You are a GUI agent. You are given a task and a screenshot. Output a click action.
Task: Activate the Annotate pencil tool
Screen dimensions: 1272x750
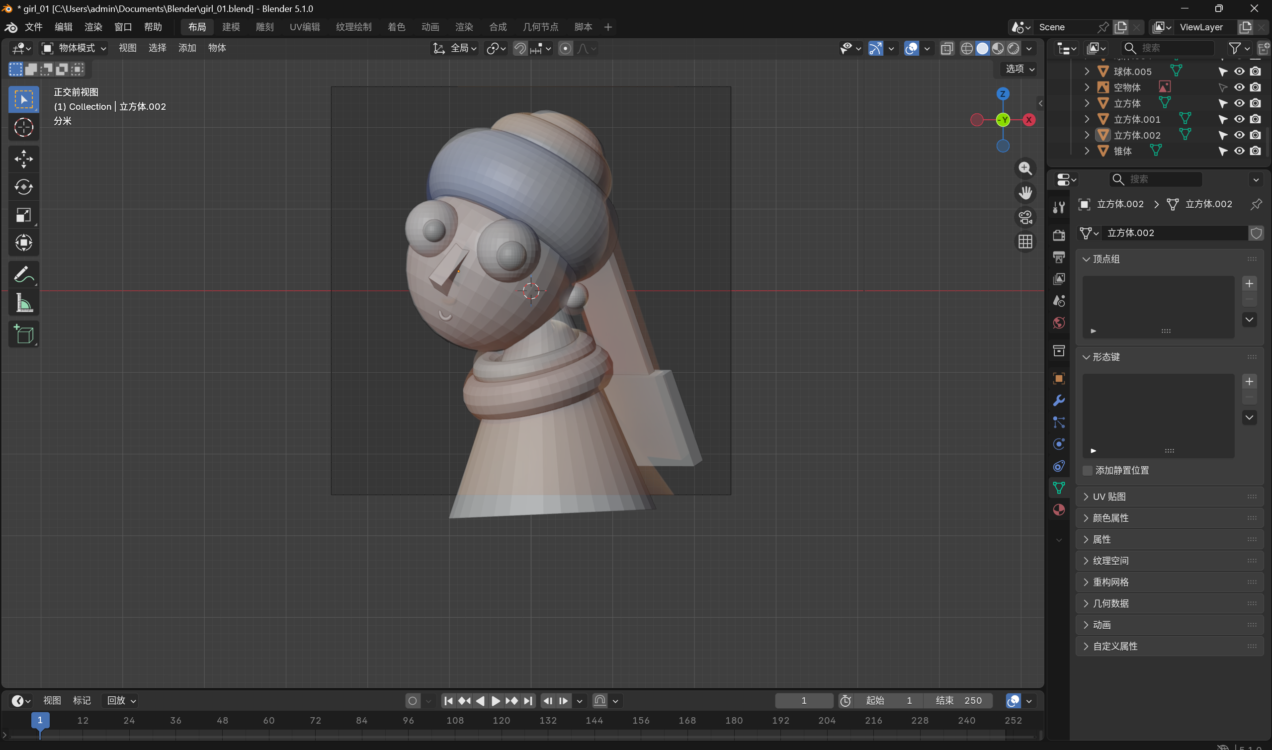(23, 274)
